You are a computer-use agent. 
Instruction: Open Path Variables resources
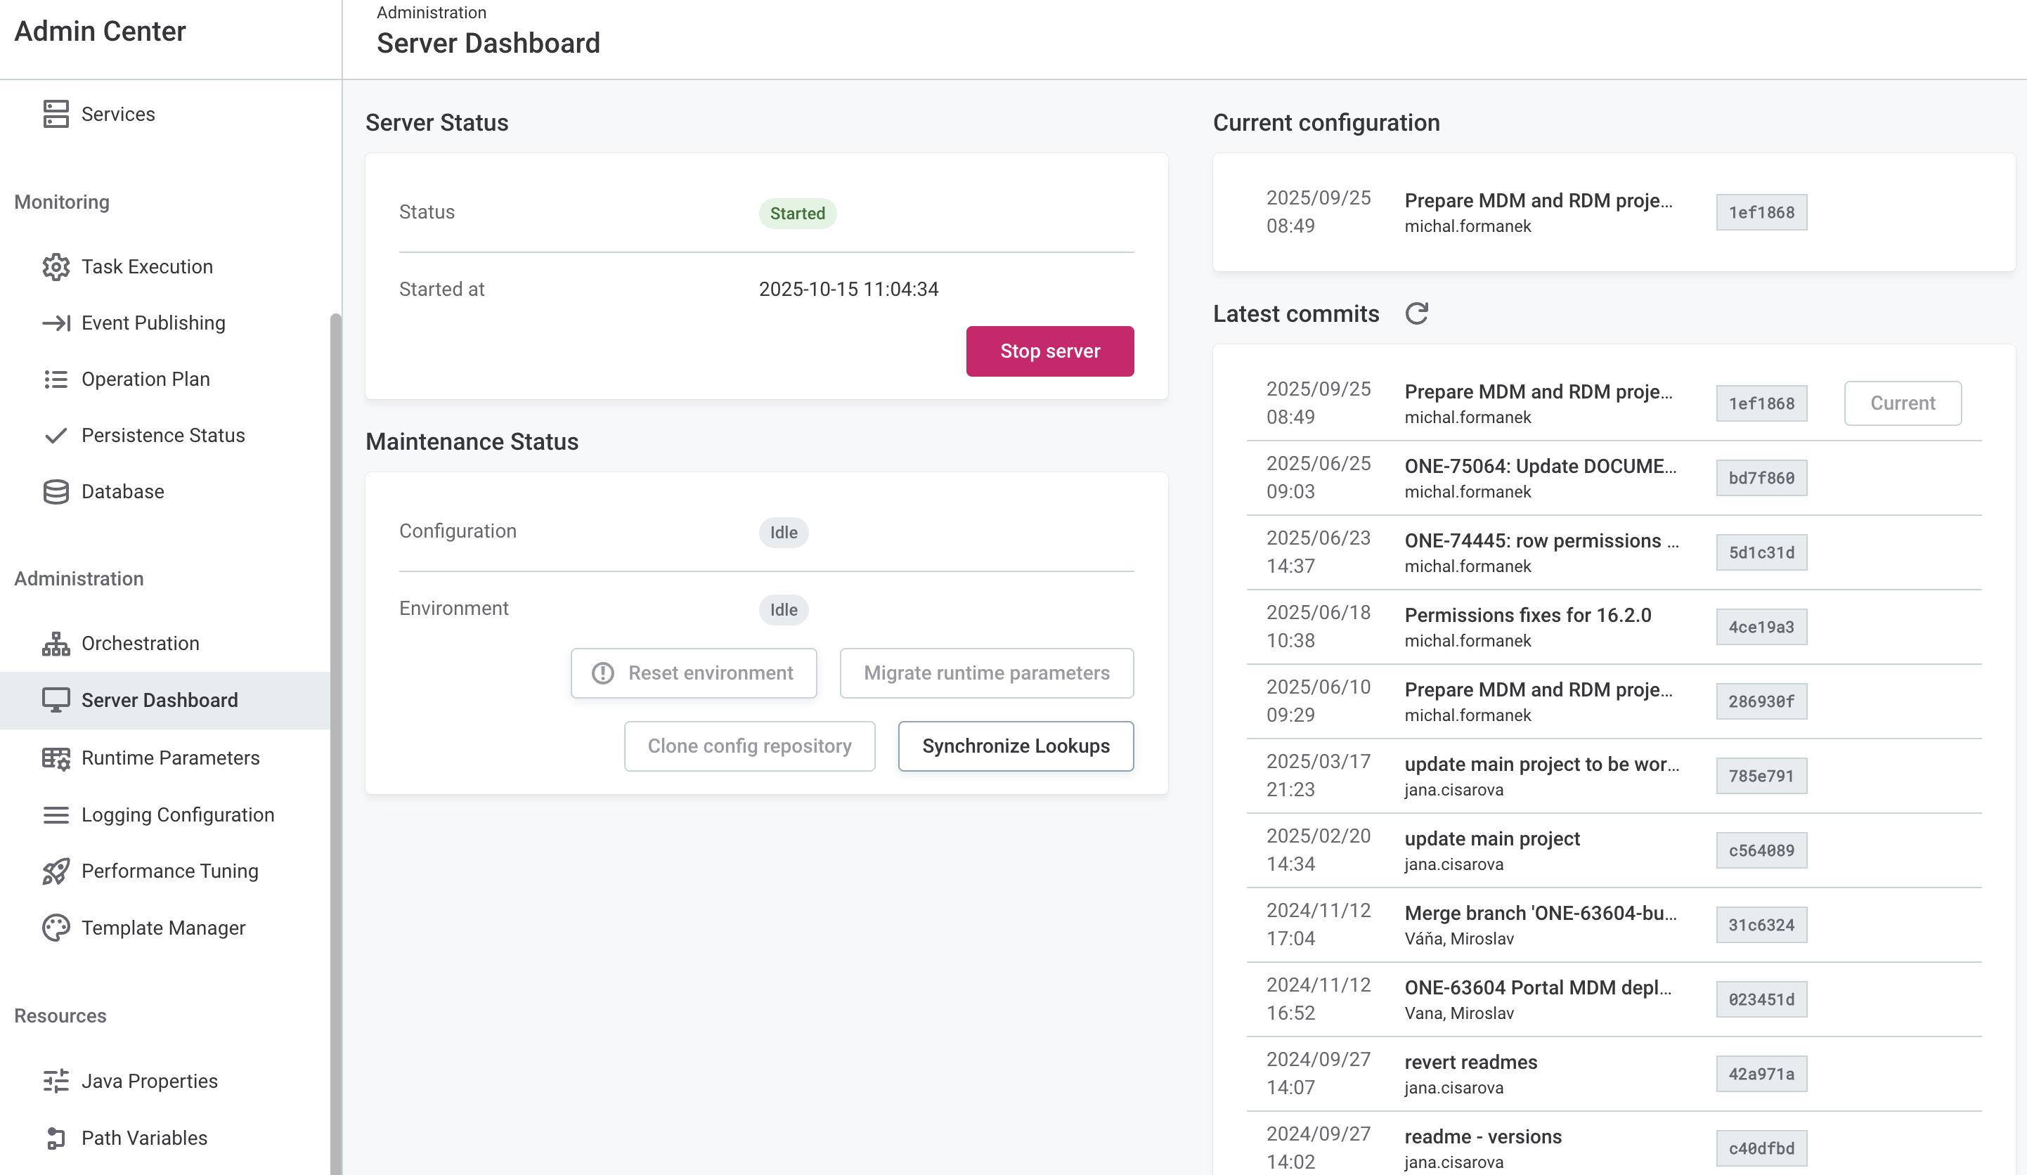point(144,1137)
